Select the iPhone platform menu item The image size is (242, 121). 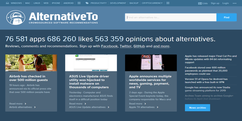click(56, 3)
